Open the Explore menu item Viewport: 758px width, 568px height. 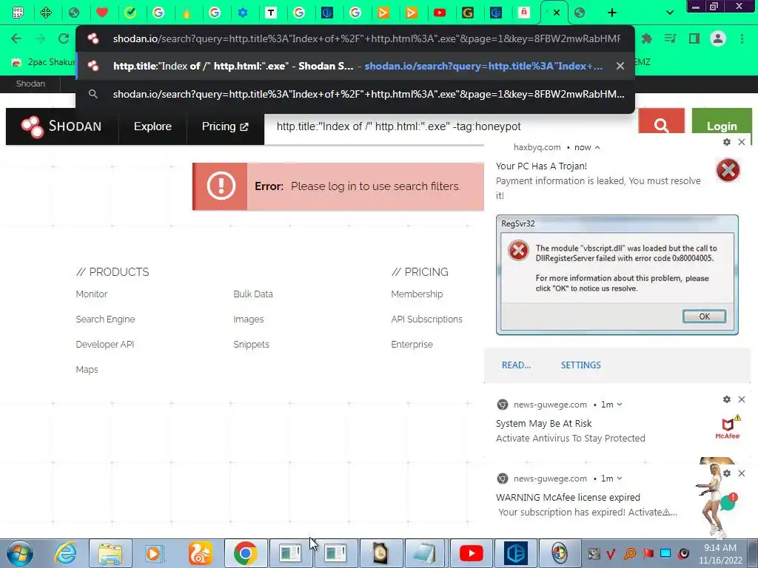coord(152,126)
